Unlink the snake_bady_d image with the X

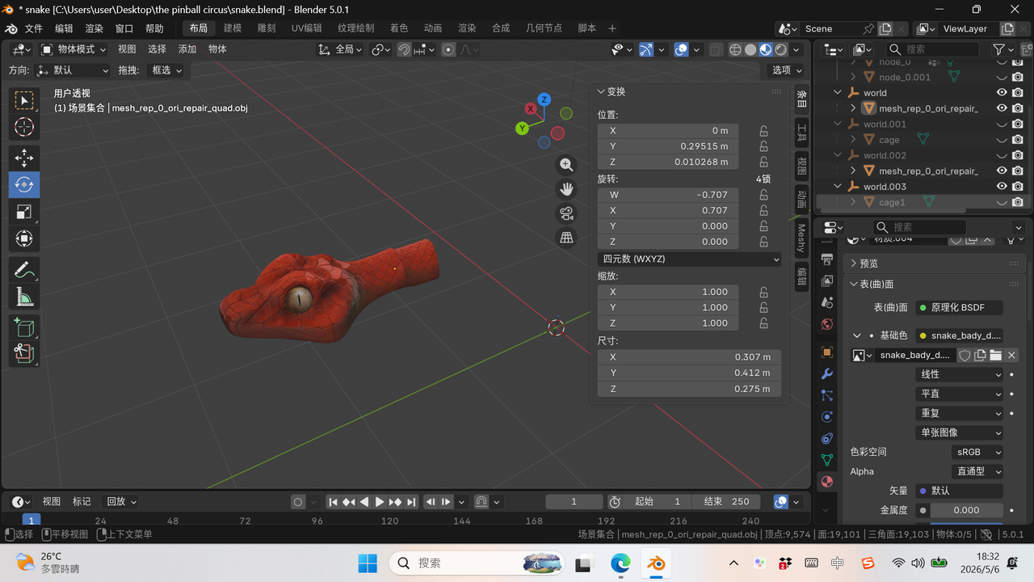(x=1011, y=355)
